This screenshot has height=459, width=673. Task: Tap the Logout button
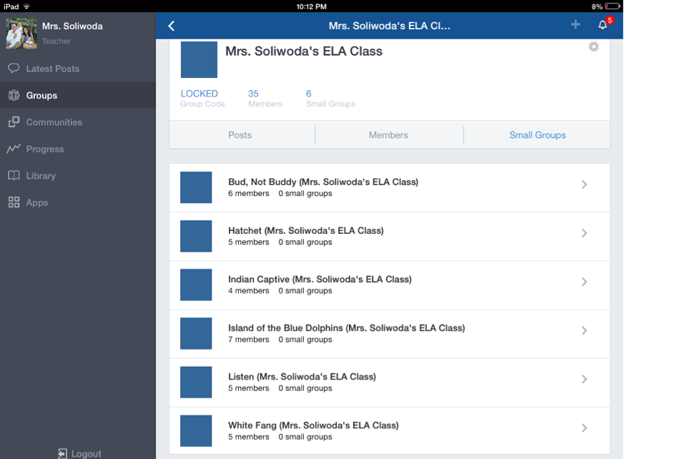pos(79,453)
